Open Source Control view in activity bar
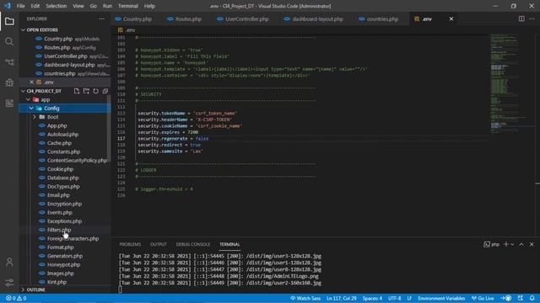This screenshot has height=303, width=540. (x=9, y=62)
